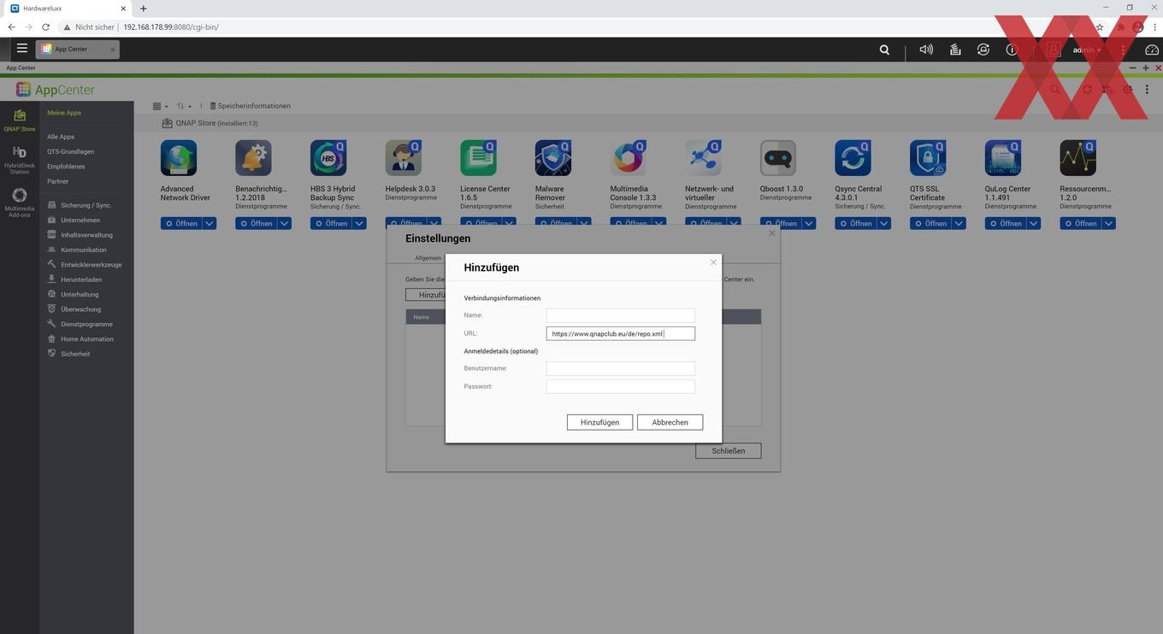The height and width of the screenshot is (634, 1163).
Task: Click the Benutzername input field
Action: (621, 368)
